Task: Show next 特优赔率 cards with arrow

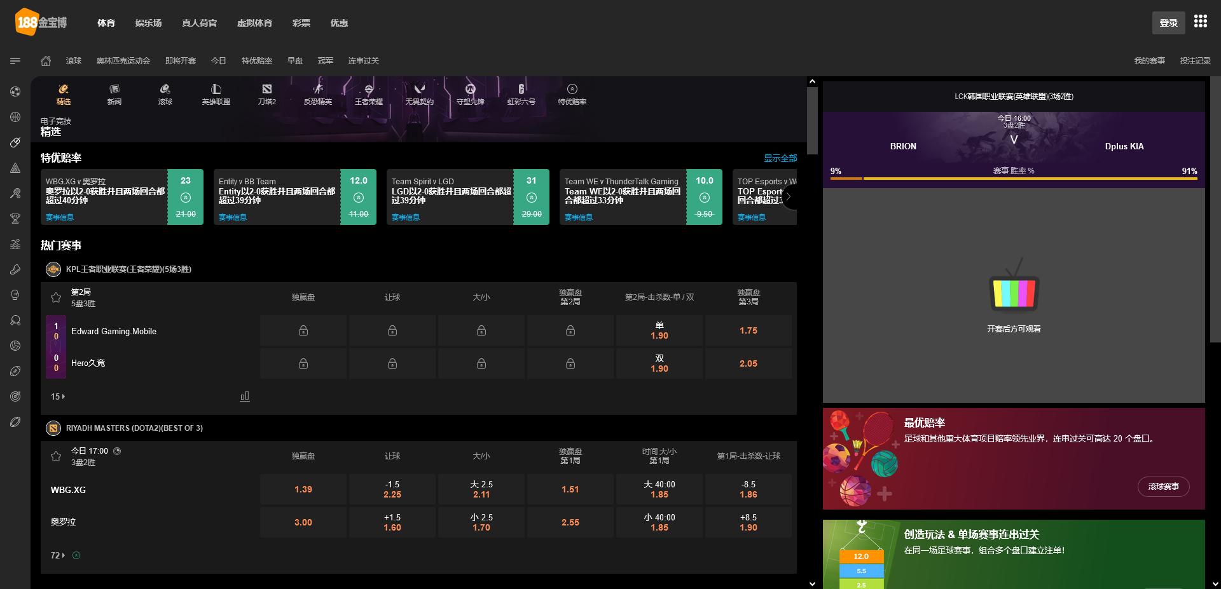Action: (x=789, y=197)
